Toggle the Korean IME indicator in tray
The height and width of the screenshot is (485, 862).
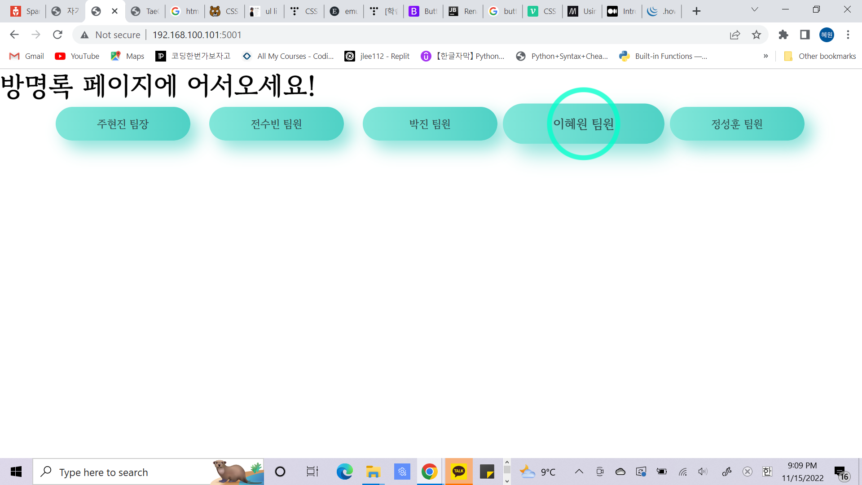(x=767, y=472)
